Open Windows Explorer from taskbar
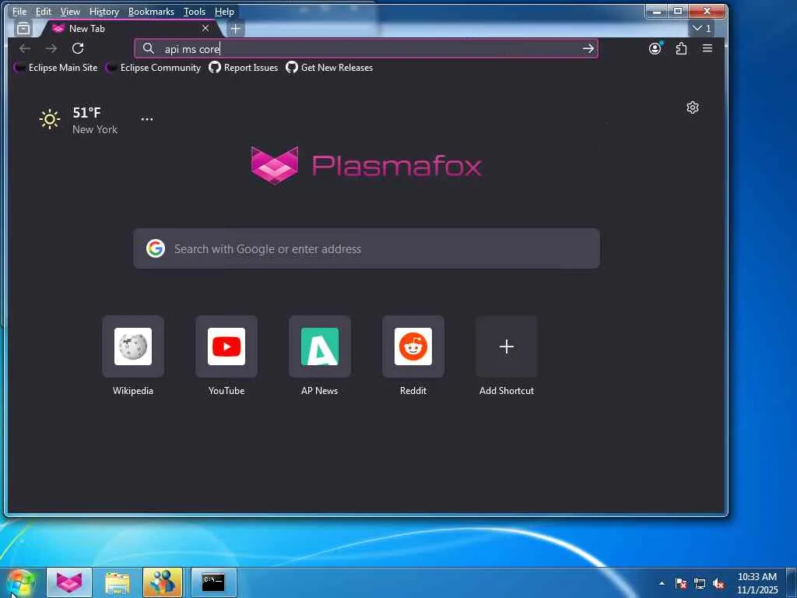The image size is (797, 598). tap(117, 582)
